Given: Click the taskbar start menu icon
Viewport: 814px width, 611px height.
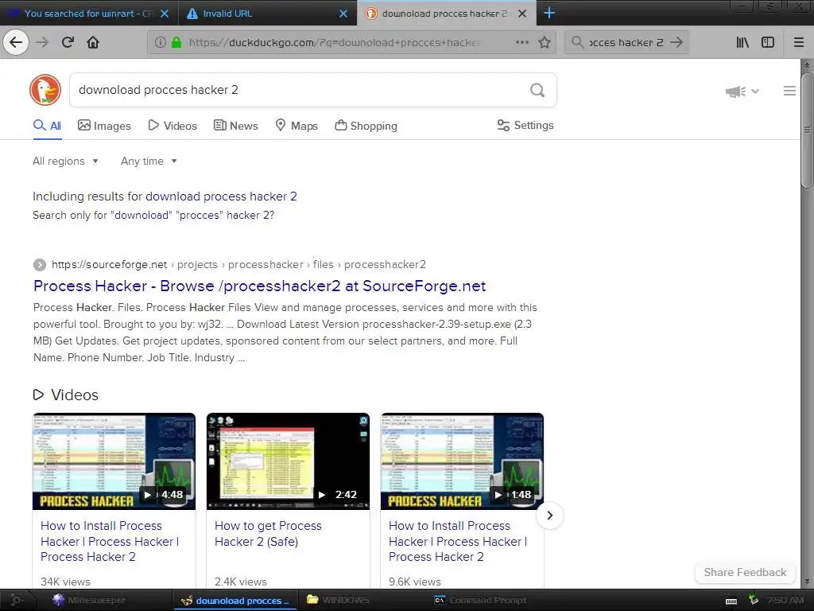Looking at the screenshot, I should coord(16,600).
